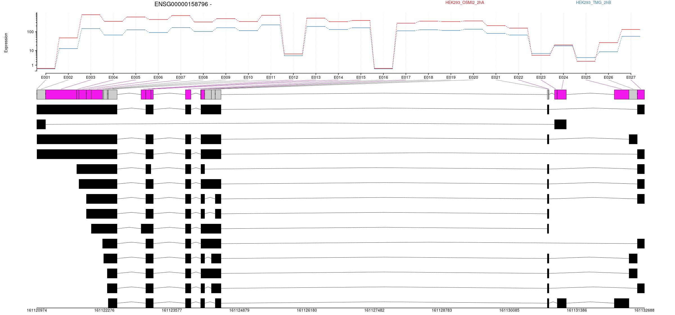675x315 pixels.
Task: Click exon bin label E007
Action: point(181,77)
